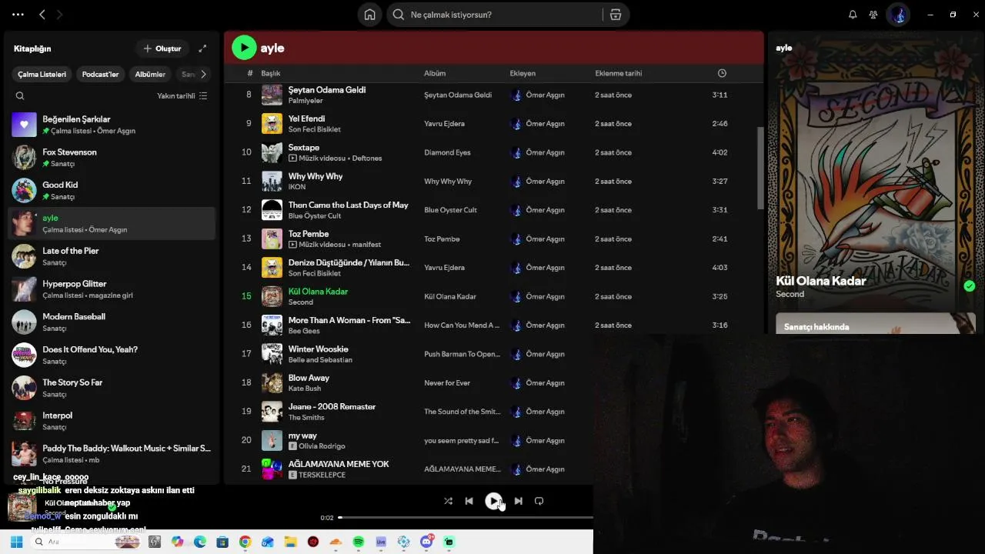Open the Browse icon in search bar
This screenshot has height=554, width=985.
616,15
